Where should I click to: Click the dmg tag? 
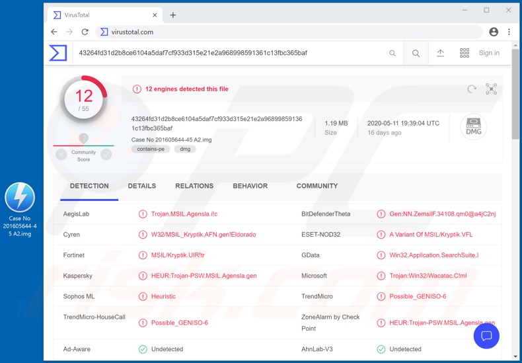185,149
